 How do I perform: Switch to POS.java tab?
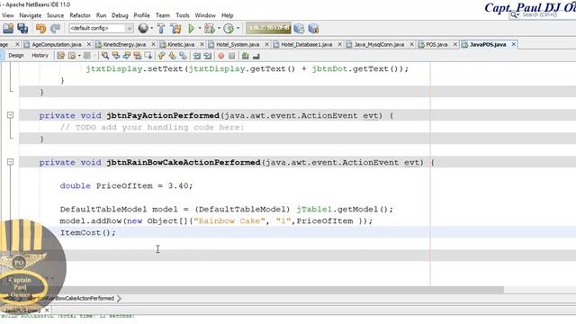[x=436, y=44]
